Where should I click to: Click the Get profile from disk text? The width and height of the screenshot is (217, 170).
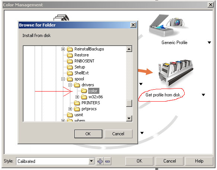click(164, 95)
